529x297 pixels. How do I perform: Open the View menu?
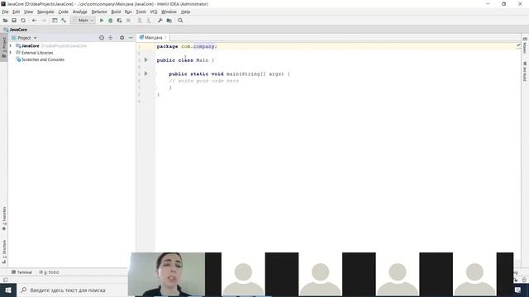(x=28, y=12)
